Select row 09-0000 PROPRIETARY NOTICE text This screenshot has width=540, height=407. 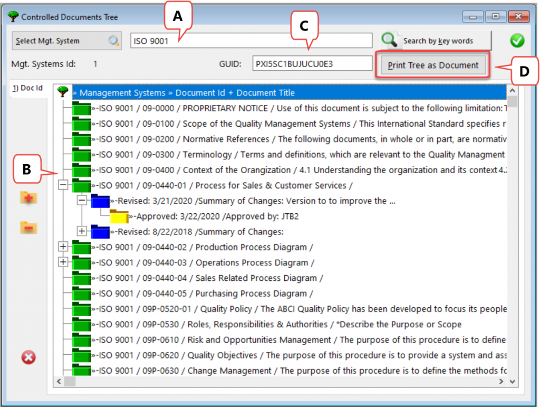click(300, 108)
